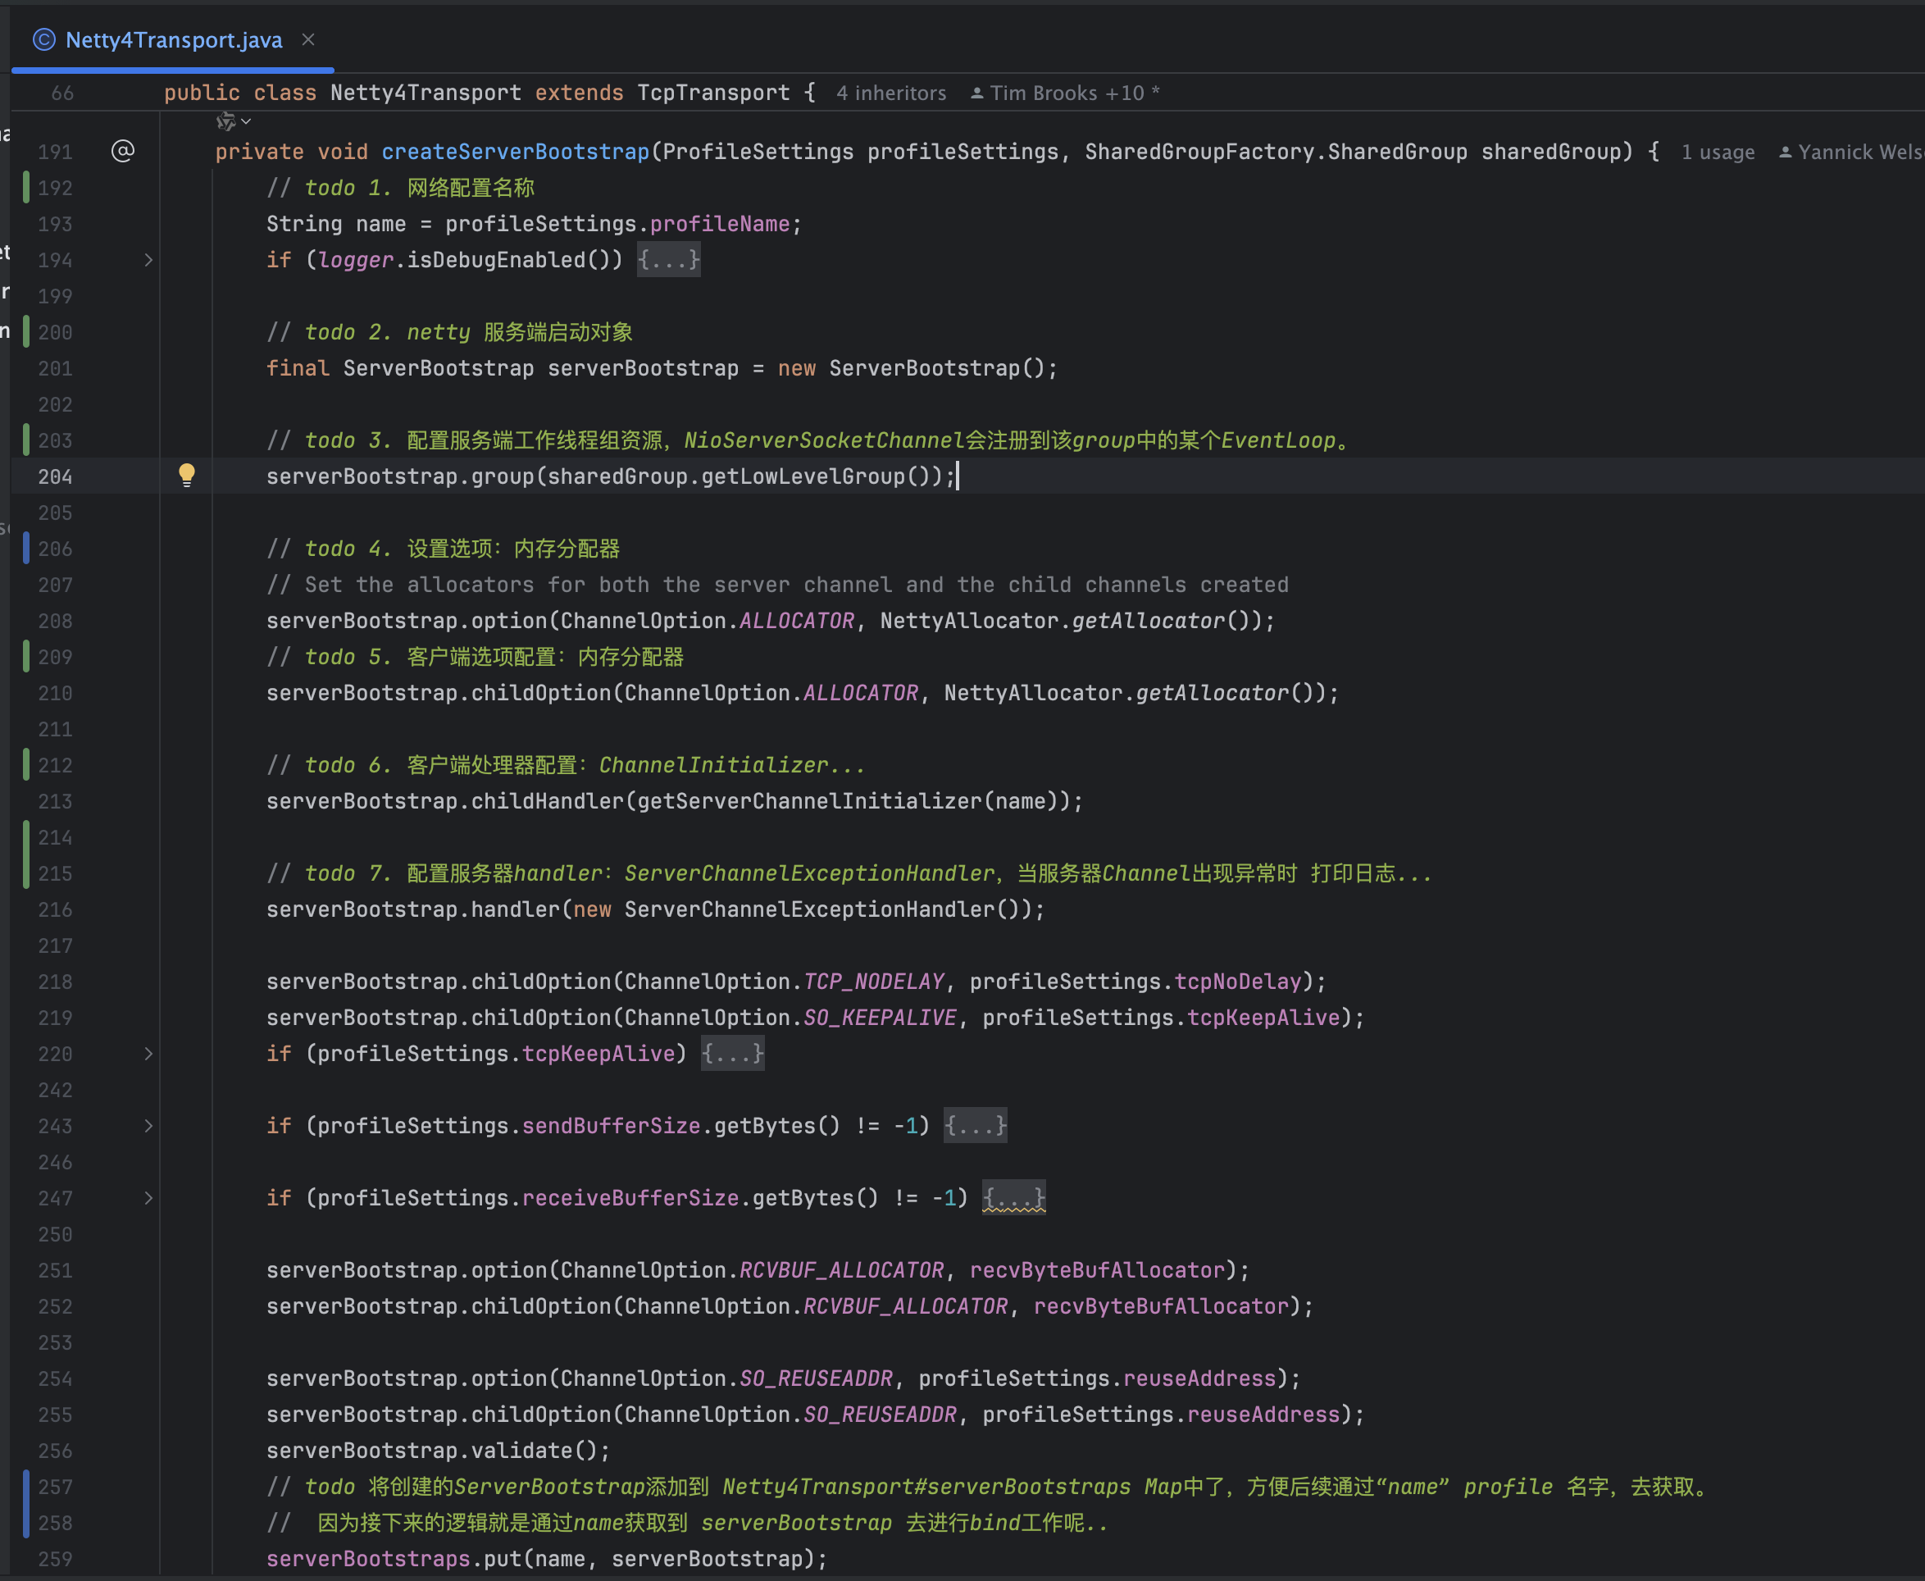Unfold the {...} after receiveBufferSize.getBytes() != -1
Screen dimensions: 1925x1581
coord(1013,1199)
